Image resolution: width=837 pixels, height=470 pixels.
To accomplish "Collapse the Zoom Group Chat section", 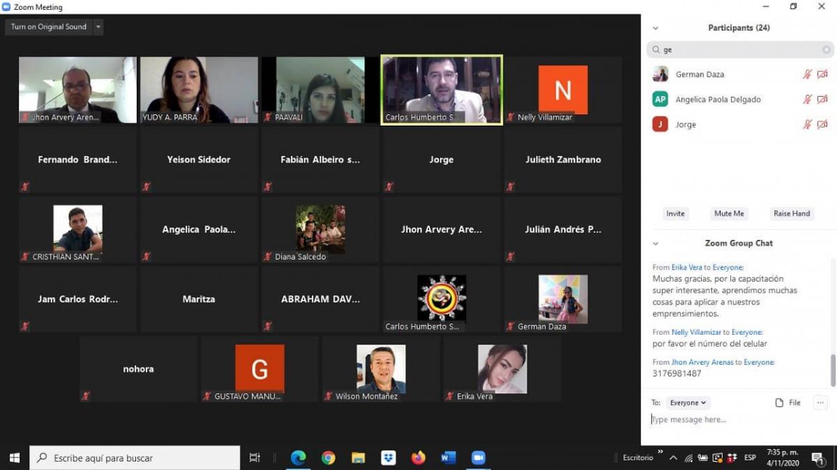I will 655,243.
